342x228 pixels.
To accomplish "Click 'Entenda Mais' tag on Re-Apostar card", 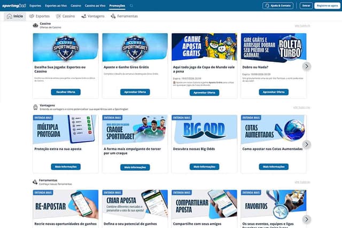I will [43, 192].
